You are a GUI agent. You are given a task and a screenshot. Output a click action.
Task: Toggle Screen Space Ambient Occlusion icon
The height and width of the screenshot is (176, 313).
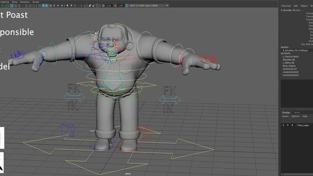point(67,5)
